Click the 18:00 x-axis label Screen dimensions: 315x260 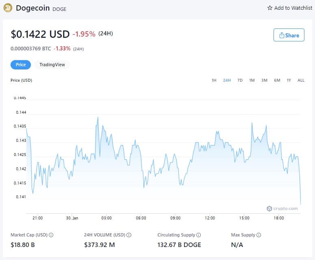coord(279,218)
